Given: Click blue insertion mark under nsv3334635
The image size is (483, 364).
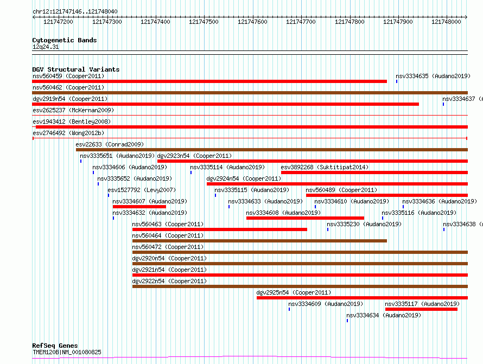Looking at the screenshot, I should click(397, 81).
